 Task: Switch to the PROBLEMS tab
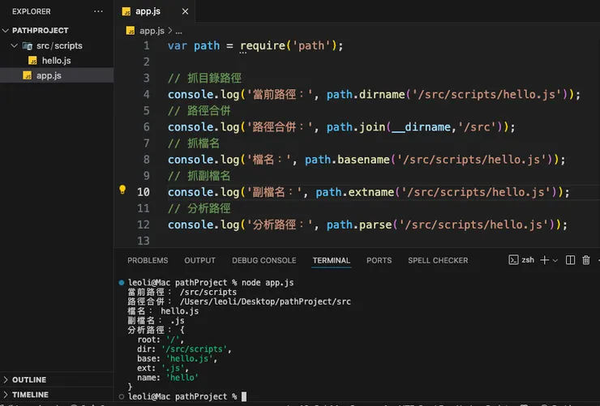(148, 260)
